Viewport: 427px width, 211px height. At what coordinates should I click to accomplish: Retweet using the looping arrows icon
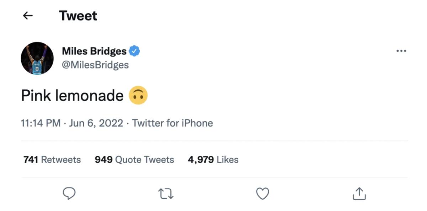click(165, 194)
